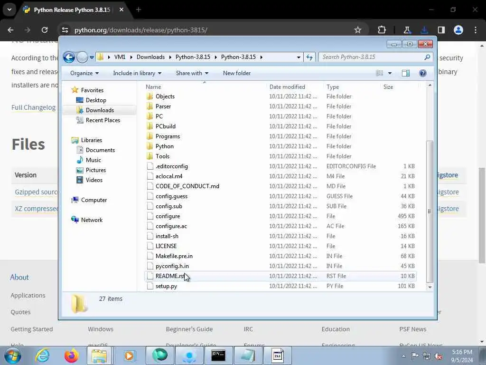Click the Explorer help icon

423,73
